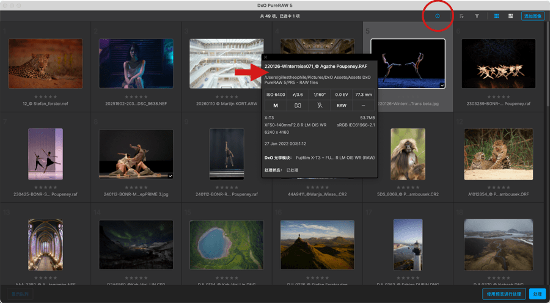This screenshot has width=550, height=303.
Task: Set star rating on 2303289-BONR image
Action: point(499,97)
